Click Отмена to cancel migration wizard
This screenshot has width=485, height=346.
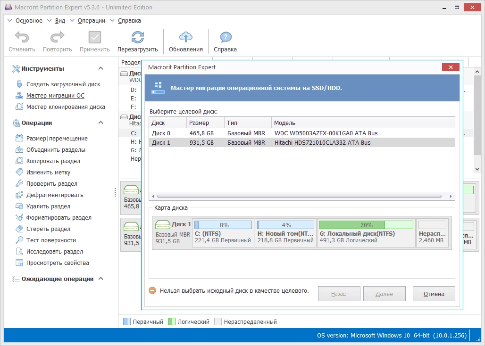(x=434, y=294)
